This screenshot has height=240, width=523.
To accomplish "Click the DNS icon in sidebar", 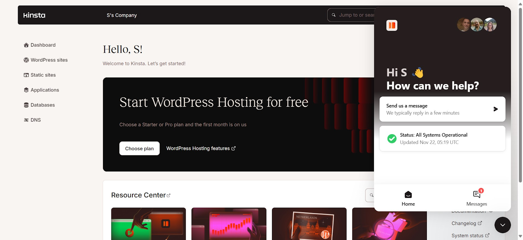I will tap(26, 120).
